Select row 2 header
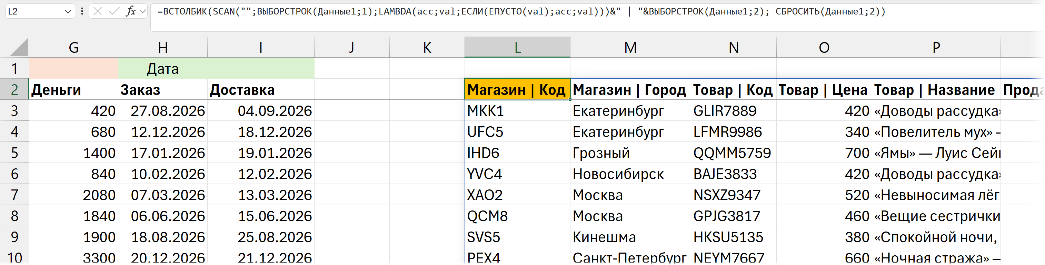The height and width of the screenshot is (265, 1045). pyautogui.click(x=14, y=89)
